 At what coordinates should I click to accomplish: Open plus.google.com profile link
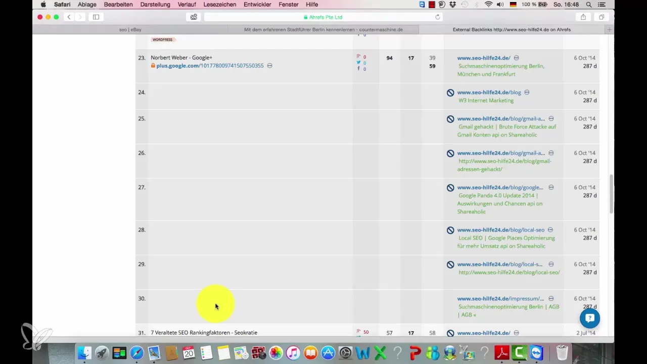click(x=210, y=66)
